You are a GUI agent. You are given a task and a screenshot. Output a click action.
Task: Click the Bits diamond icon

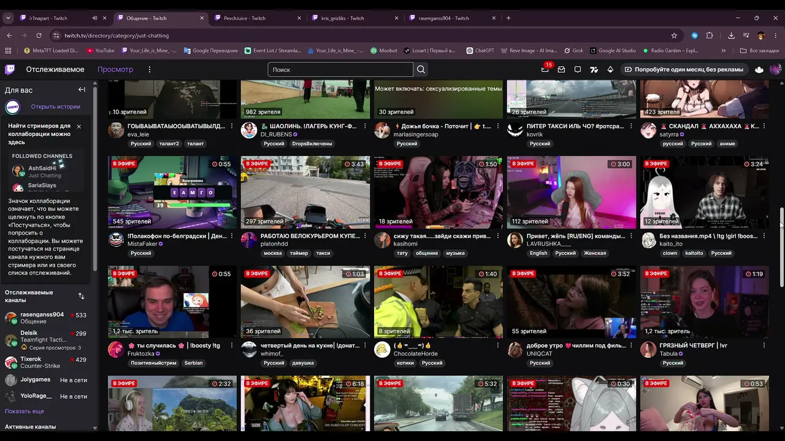pos(610,70)
